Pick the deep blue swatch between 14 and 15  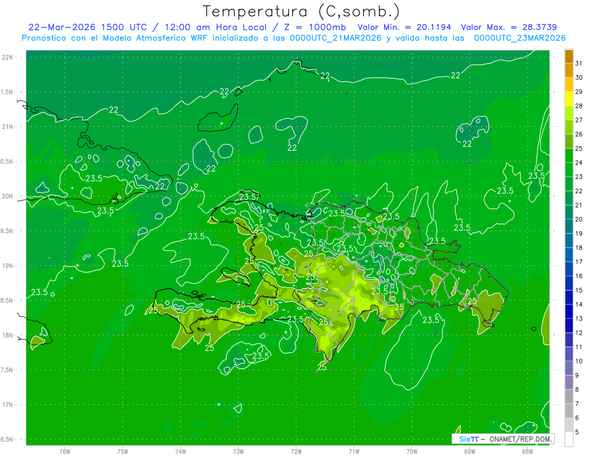click(569, 297)
